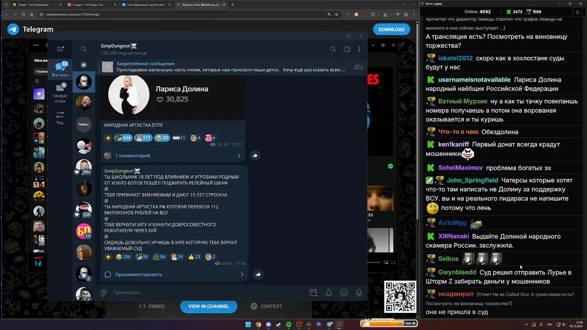Open Spotify from the taskbar
The height and width of the screenshot is (330, 587).
pos(288,324)
